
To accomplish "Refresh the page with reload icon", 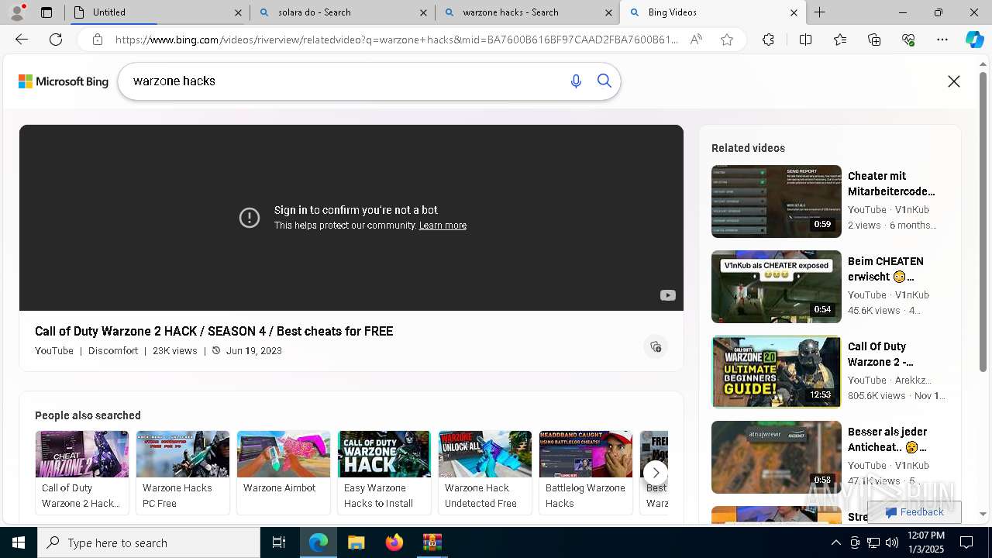I will [56, 40].
